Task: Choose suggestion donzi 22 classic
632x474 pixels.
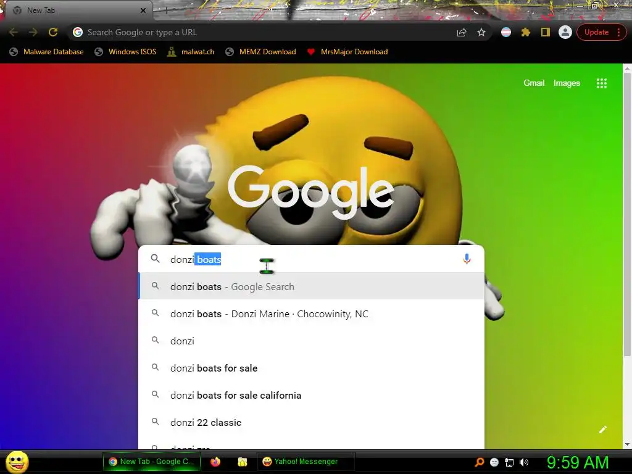Action: 311,422
